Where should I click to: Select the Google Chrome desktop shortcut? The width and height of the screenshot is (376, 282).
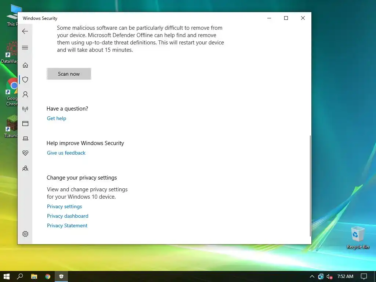pyautogui.click(x=11, y=92)
